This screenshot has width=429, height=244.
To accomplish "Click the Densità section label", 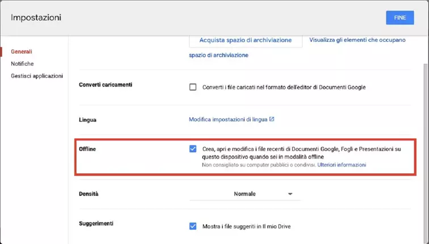I will (89, 194).
